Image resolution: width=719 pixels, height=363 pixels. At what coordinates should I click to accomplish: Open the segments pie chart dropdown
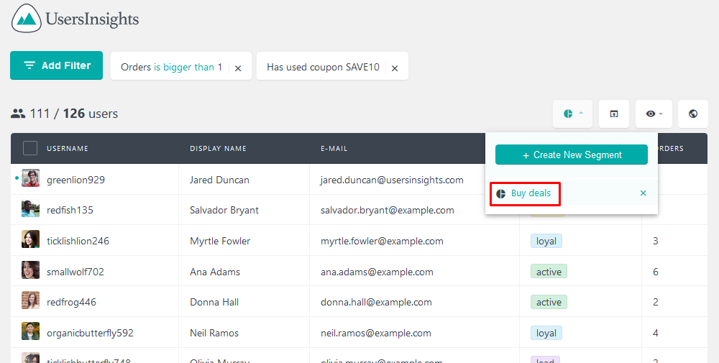click(572, 114)
